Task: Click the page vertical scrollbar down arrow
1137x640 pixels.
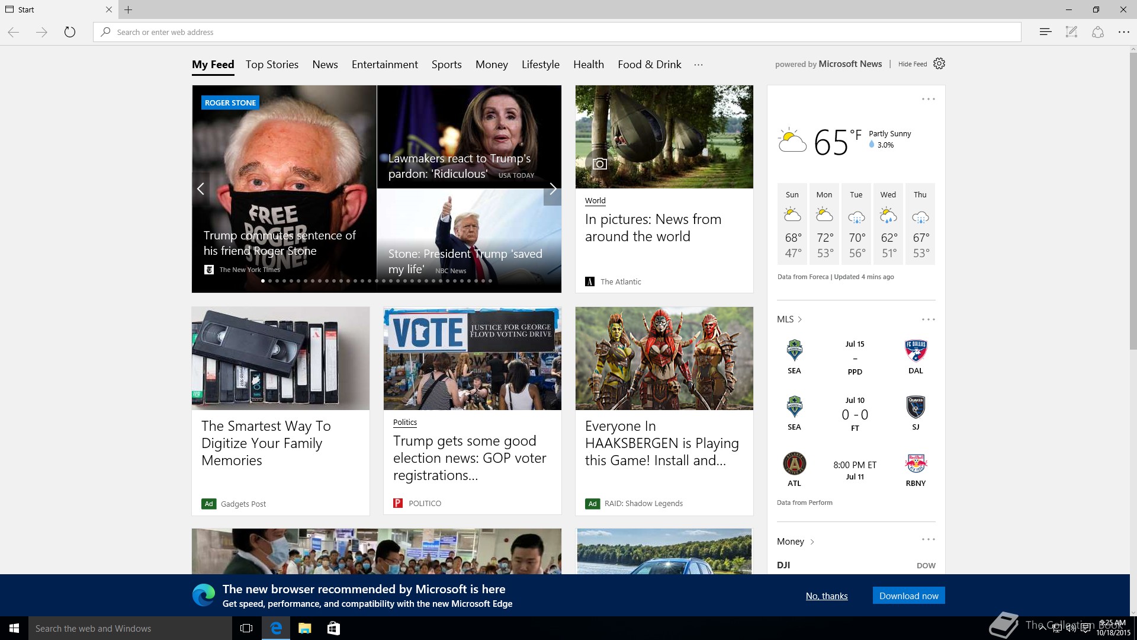Action: point(1133,612)
